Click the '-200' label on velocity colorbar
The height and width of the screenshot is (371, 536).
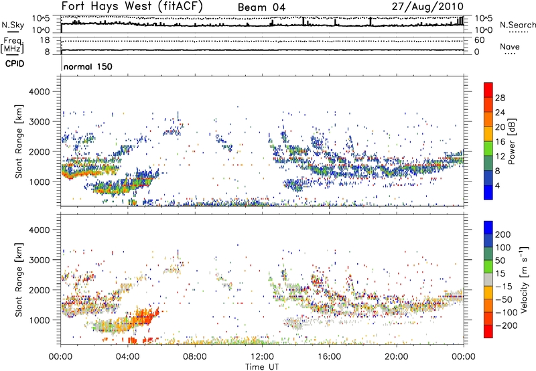click(x=507, y=325)
